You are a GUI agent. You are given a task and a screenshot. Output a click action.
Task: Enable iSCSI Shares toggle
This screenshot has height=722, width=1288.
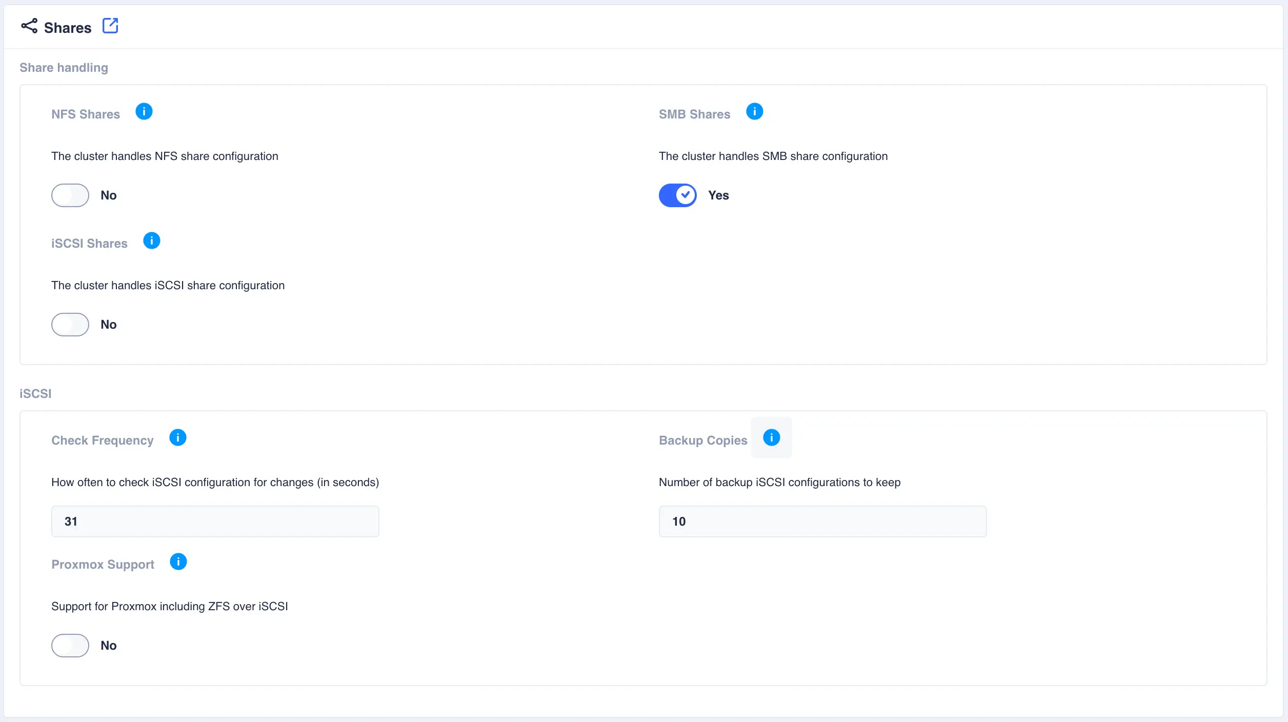(x=70, y=324)
